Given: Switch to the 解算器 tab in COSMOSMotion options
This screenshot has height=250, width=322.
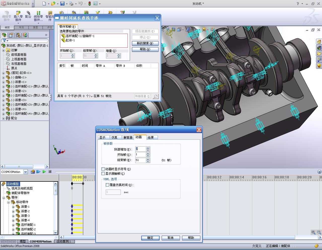Looking at the screenshot, I should (x=128, y=137).
